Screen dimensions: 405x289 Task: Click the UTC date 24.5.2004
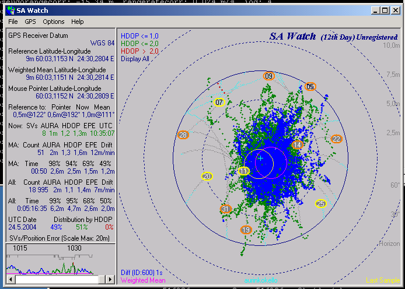coord(22,227)
